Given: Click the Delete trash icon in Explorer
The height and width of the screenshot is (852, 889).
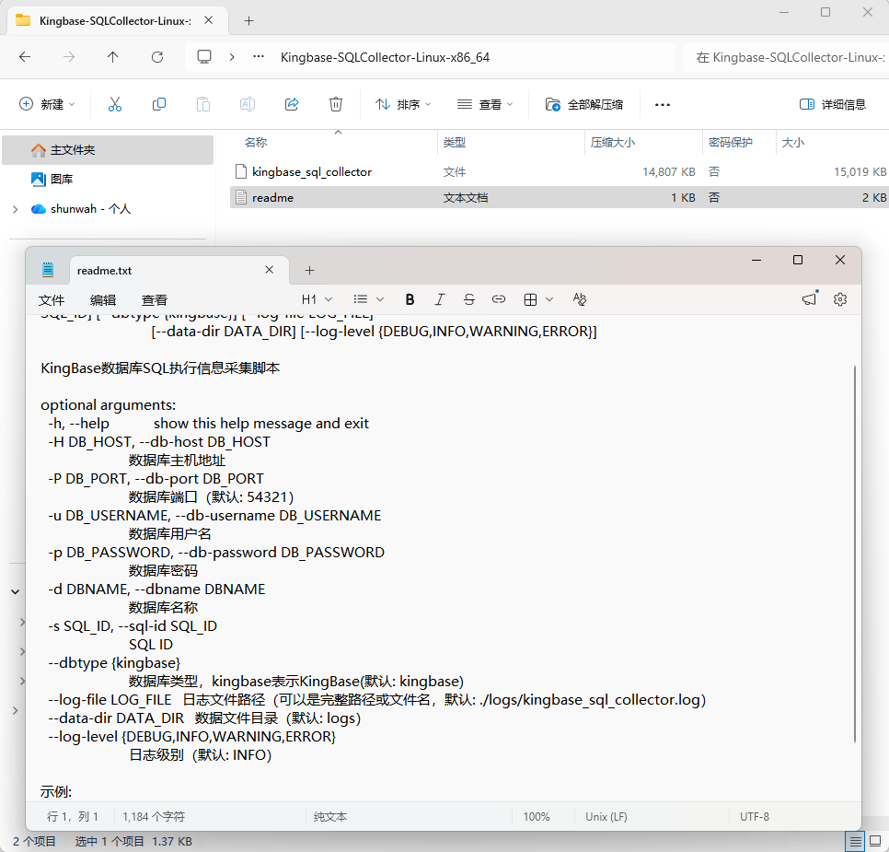Looking at the screenshot, I should pos(336,104).
